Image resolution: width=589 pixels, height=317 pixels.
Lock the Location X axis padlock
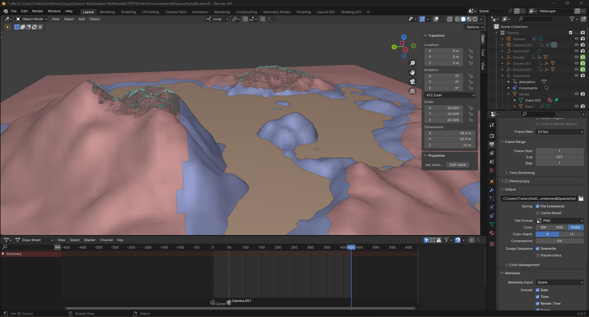[x=471, y=51]
